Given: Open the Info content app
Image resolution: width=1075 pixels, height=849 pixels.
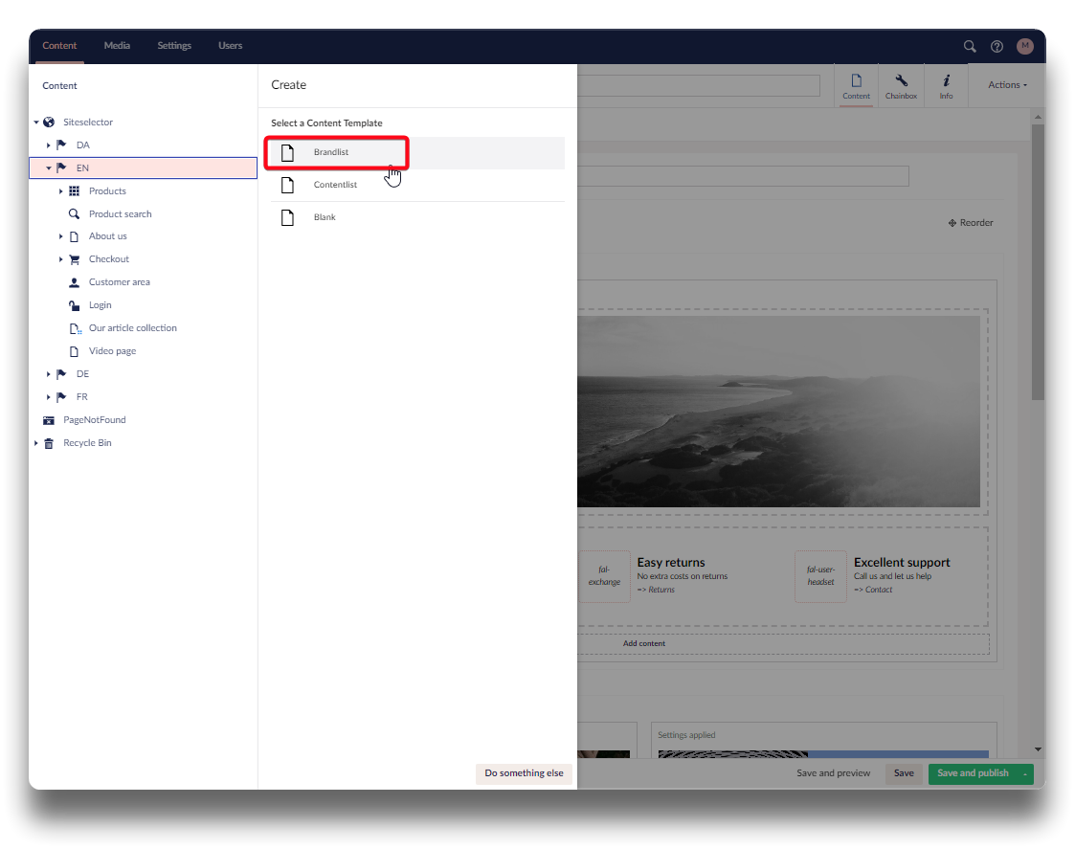Looking at the screenshot, I should click(x=946, y=85).
